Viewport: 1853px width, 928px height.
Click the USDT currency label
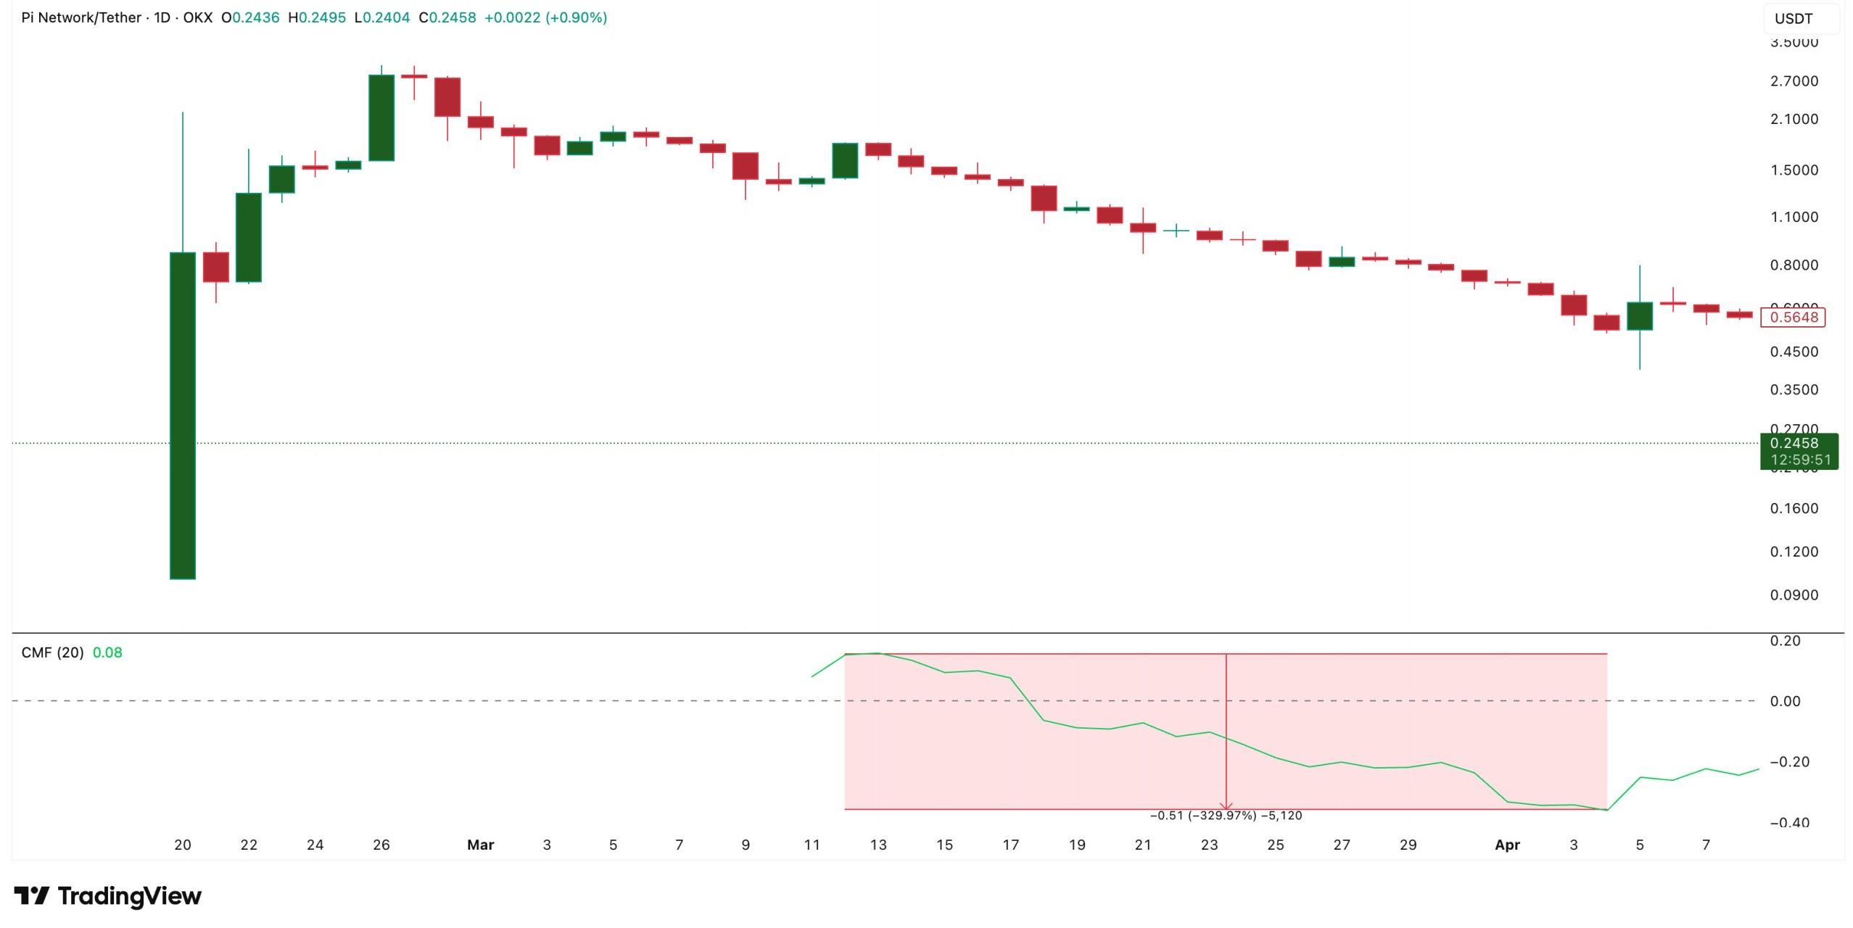(1794, 19)
